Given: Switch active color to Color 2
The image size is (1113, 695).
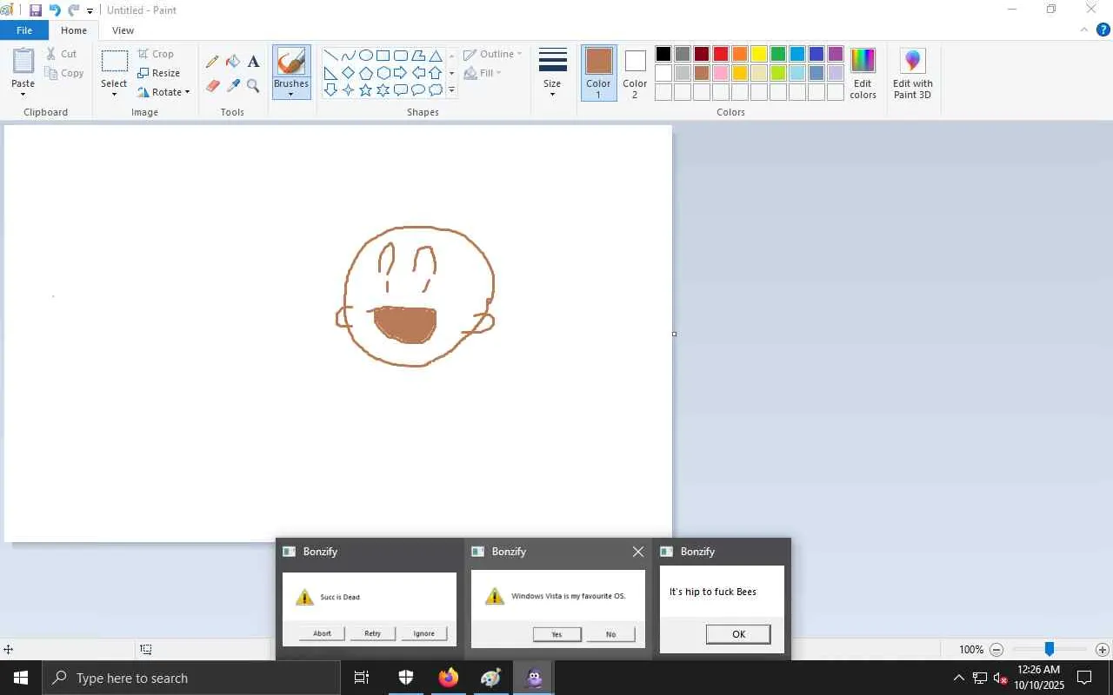Looking at the screenshot, I should click(x=635, y=73).
